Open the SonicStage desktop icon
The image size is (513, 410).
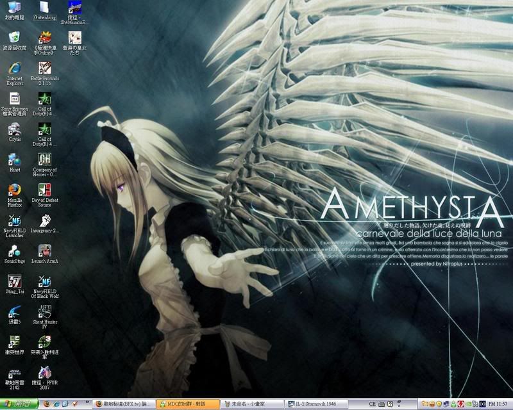click(x=15, y=250)
